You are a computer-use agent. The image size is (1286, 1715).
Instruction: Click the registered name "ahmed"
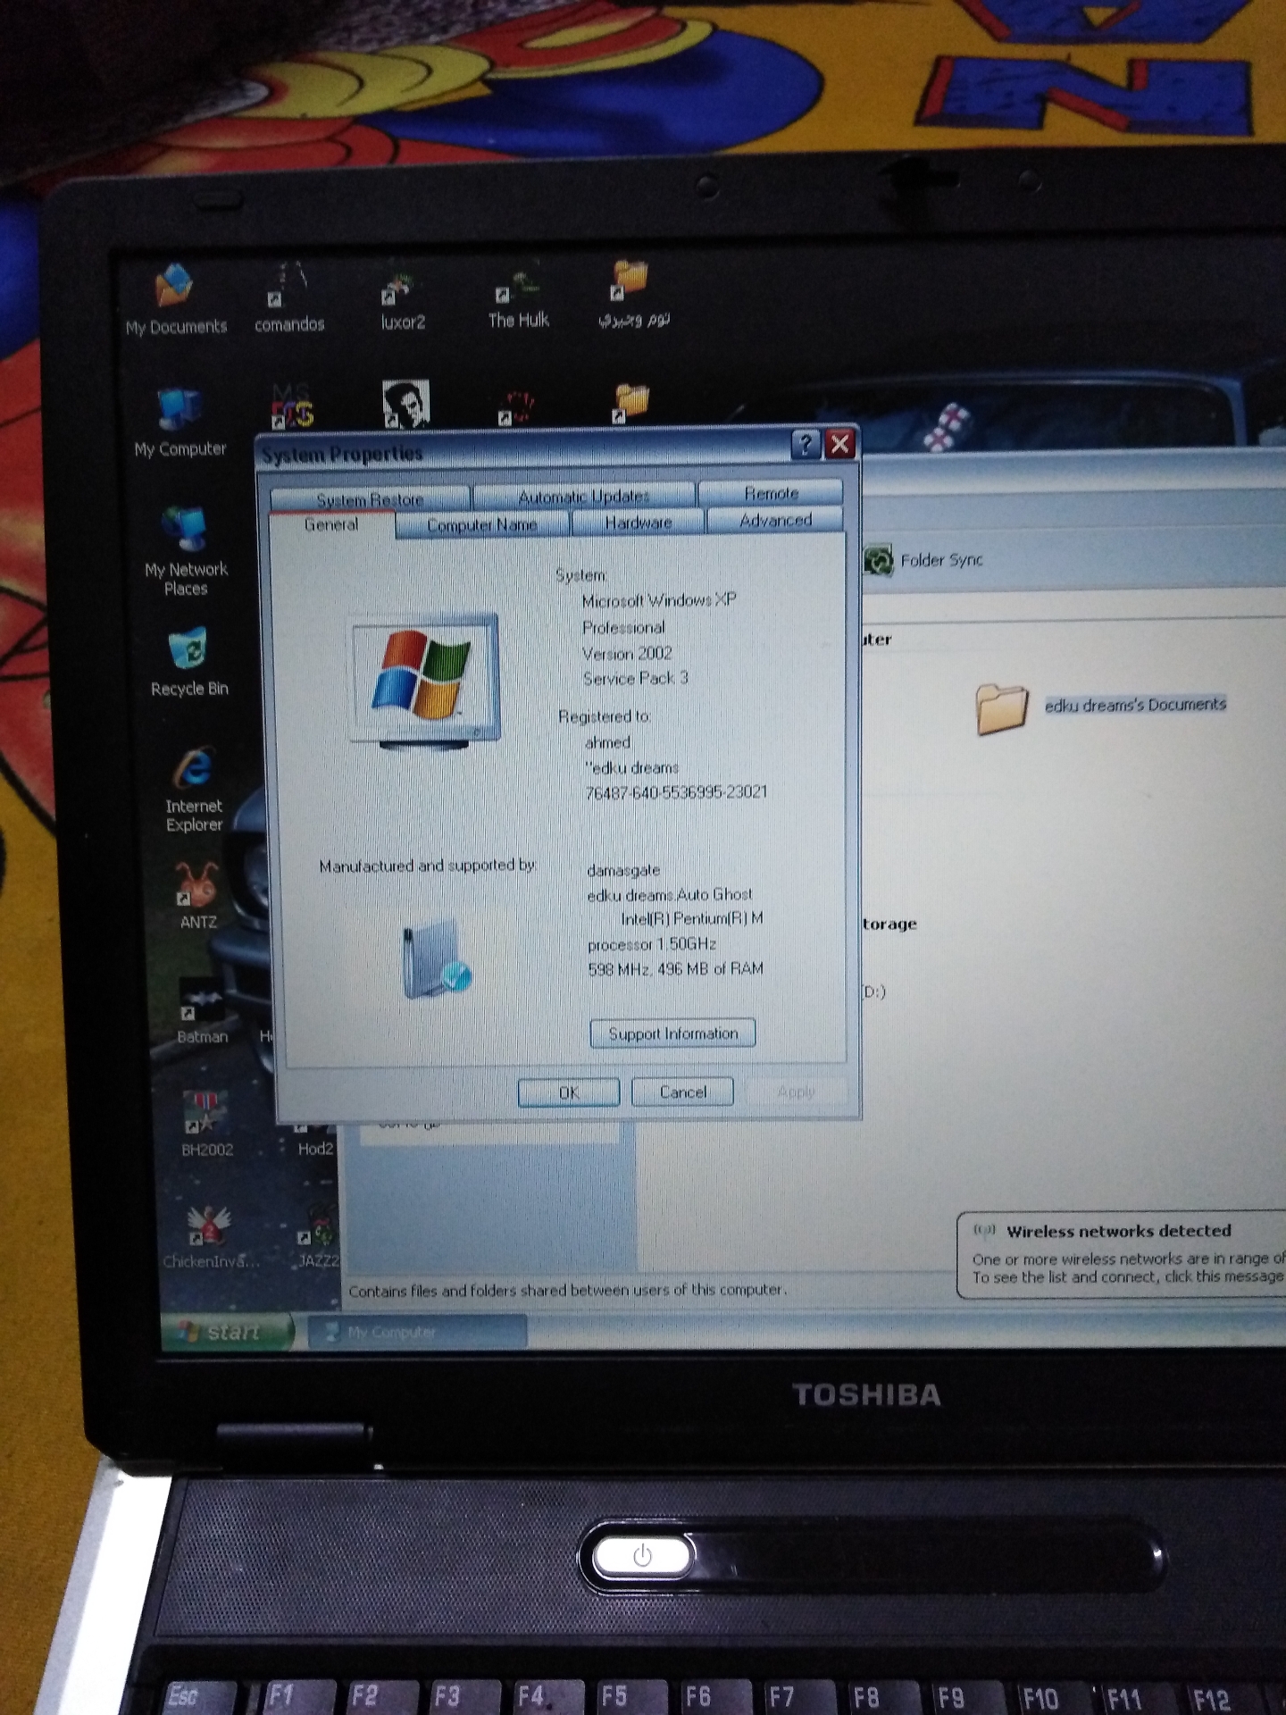(x=607, y=742)
